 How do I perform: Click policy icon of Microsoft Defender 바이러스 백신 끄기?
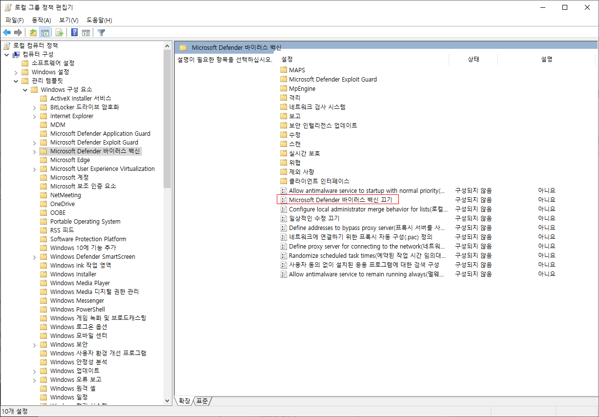(x=284, y=200)
